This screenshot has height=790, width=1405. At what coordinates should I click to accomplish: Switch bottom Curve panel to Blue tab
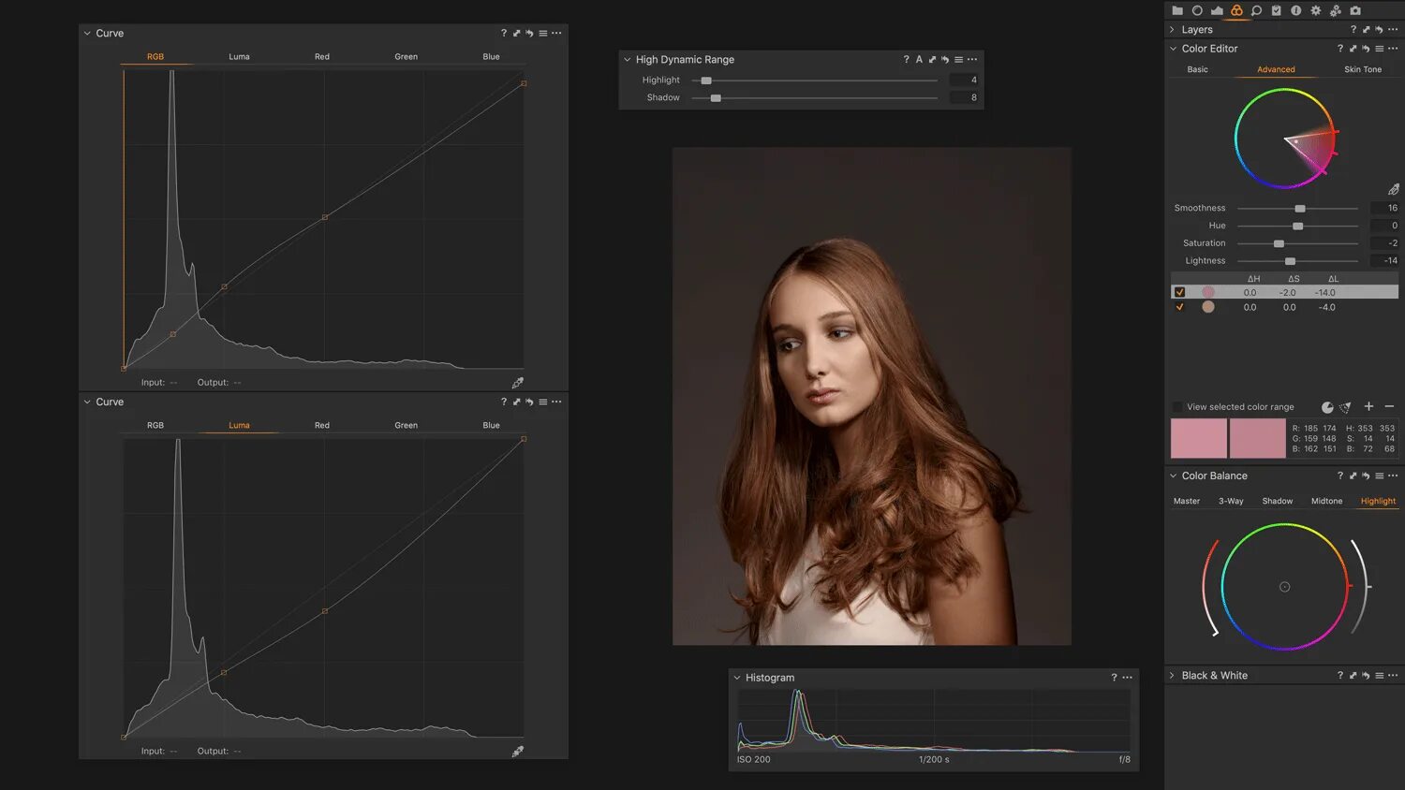[491, 425]
